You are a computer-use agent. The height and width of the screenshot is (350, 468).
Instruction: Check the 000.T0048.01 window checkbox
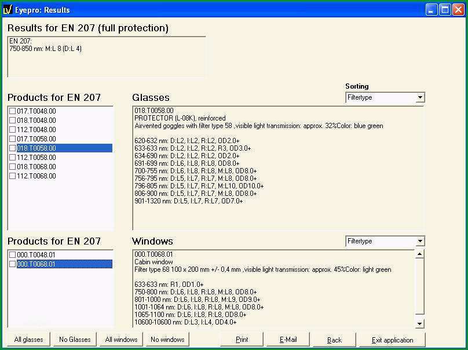(x=13, y=255)
